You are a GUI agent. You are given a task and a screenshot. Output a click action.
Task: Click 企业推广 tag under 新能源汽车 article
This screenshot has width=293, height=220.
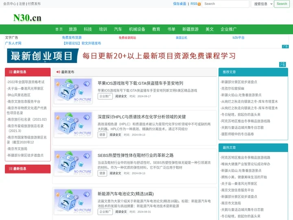click(x=105, y=212)
